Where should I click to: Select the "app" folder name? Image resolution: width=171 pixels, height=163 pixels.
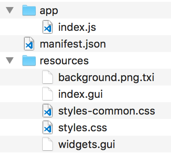point(49,11)
